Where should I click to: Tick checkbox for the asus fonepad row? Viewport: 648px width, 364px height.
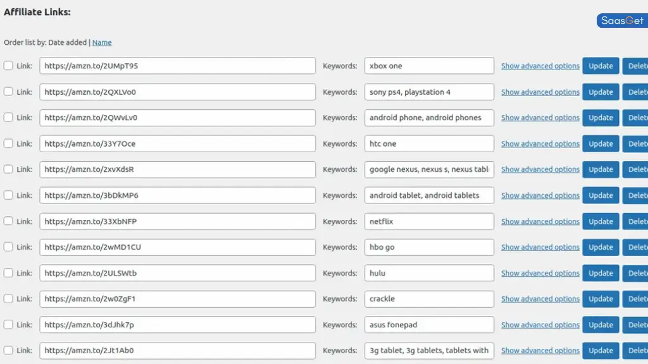tap(8, 324)
